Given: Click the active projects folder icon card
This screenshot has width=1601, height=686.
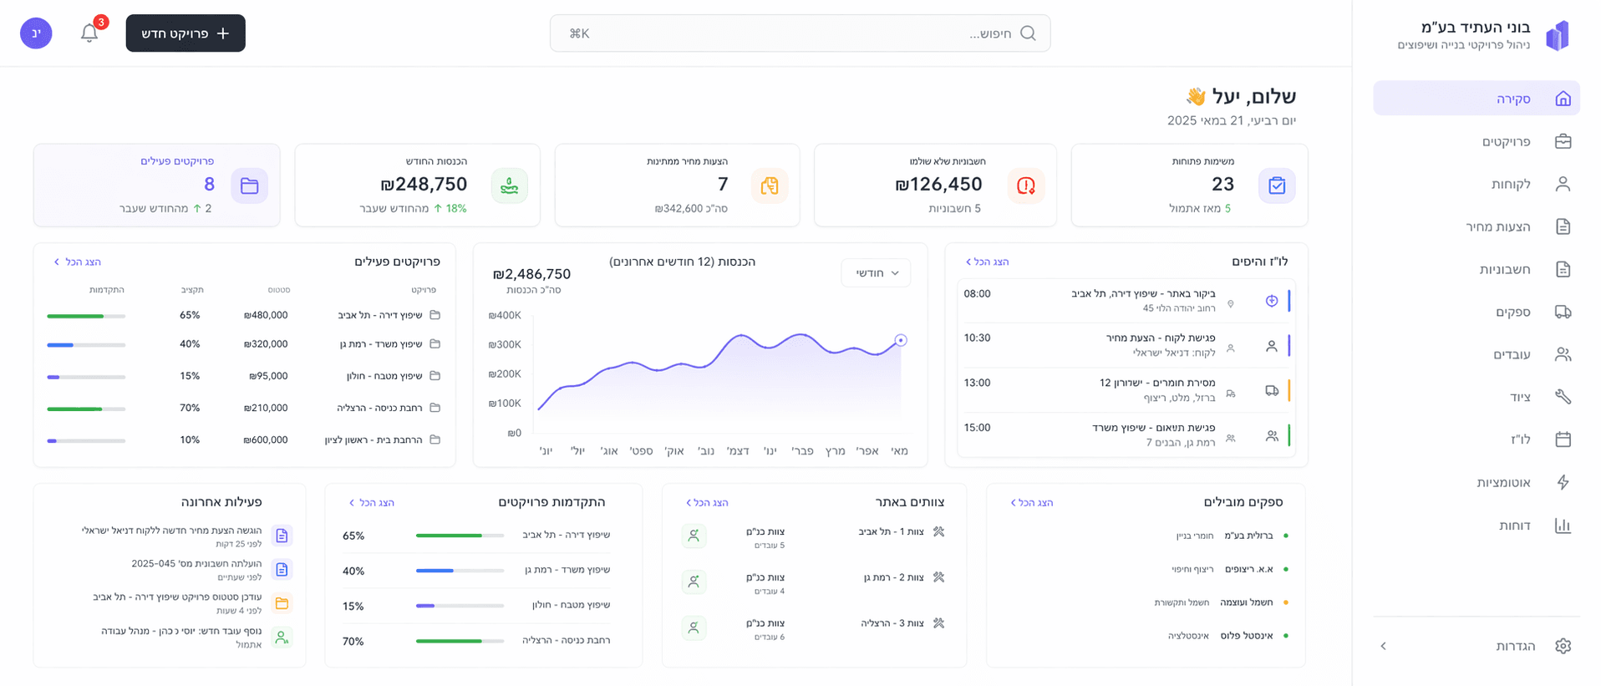Looking at the screenshot, I should pyautogui.click(x=249, y=185).
